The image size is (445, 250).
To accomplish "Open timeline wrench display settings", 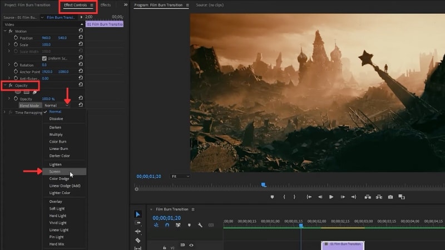I will (x=200, y=226).
